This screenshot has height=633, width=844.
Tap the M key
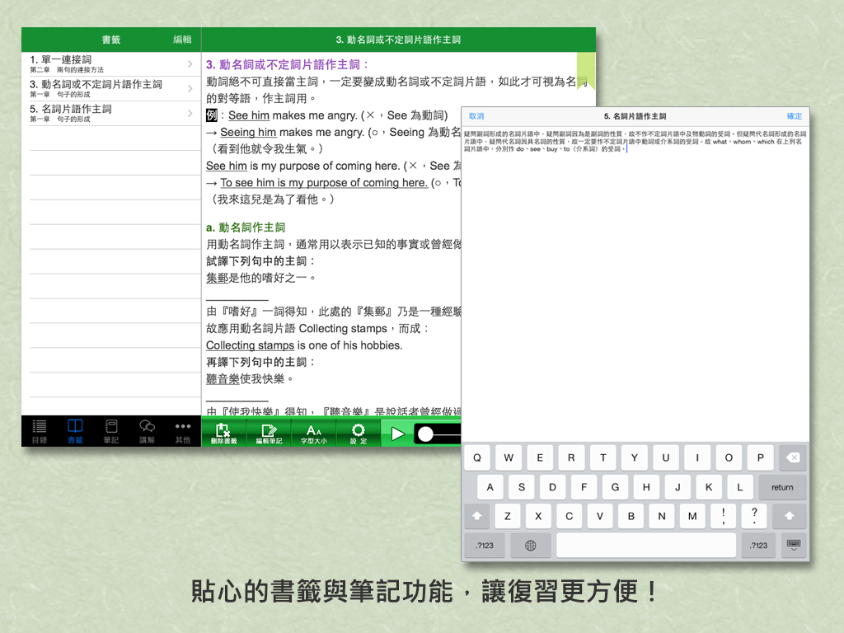click(692, 516)
